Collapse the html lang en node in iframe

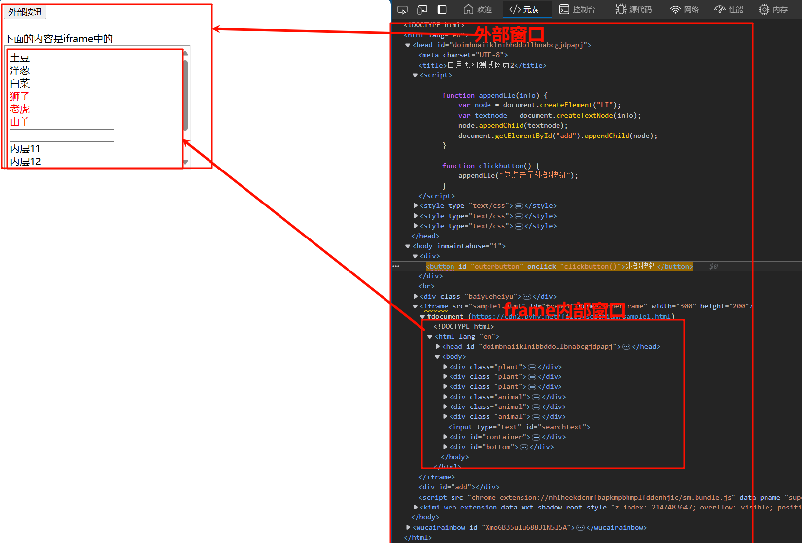[x=430, y=337]
